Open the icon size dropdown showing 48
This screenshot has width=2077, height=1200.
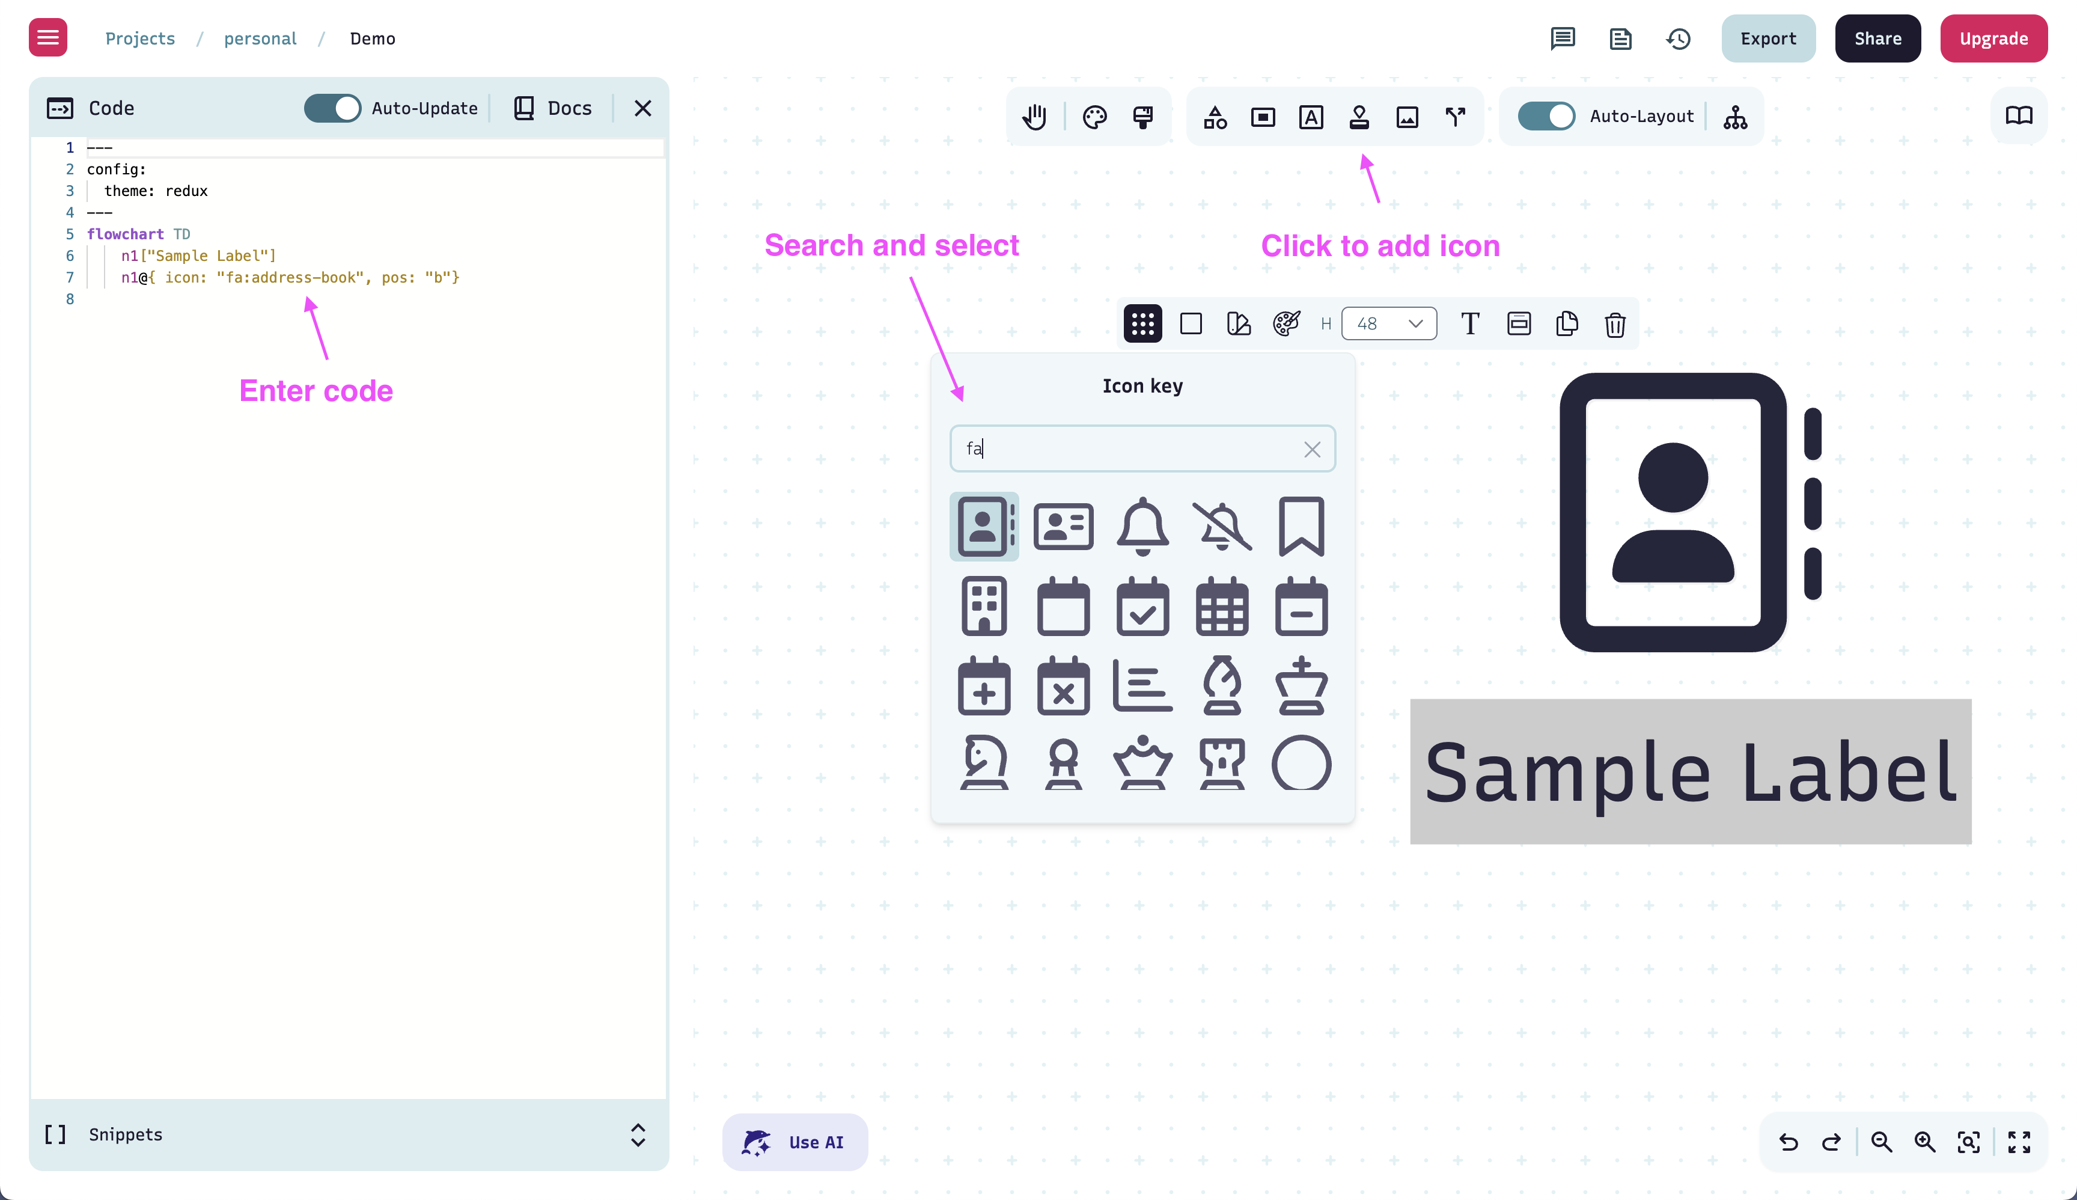[x=1389, y=323]
